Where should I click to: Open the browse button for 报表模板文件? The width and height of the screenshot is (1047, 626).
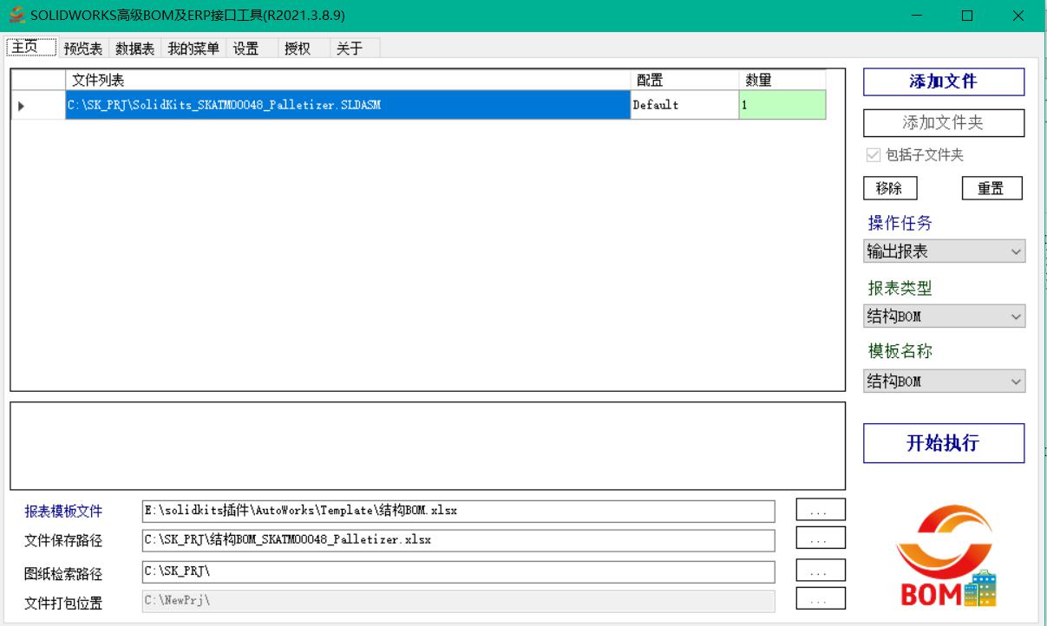click(x=820, y=508)
